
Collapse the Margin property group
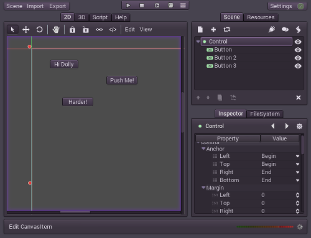point(203,188)
